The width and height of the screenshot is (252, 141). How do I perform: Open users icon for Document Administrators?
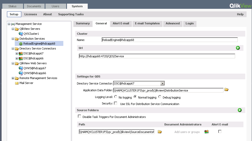point(206,132)
